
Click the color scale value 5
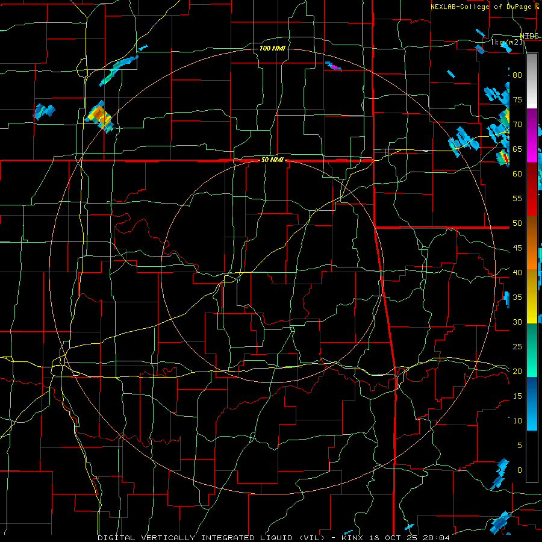[x=519, y=445]
